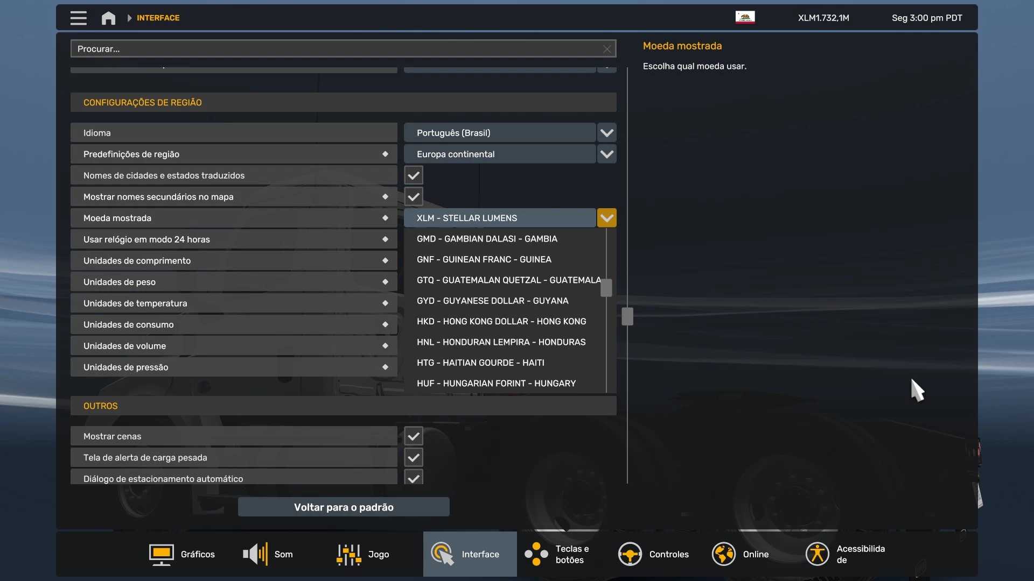Screen dimensions: 1034x581
Task: Disable Tela de alerta de carga pesada
Action: 414,458
